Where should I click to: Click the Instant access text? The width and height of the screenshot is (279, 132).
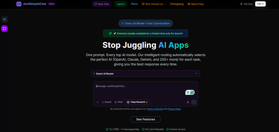(177, 129)
